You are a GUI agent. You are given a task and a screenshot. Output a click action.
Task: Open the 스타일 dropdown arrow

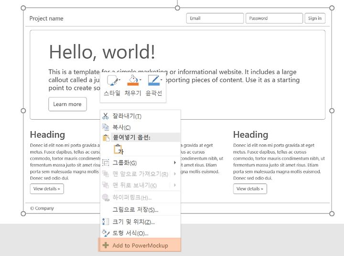119,80
